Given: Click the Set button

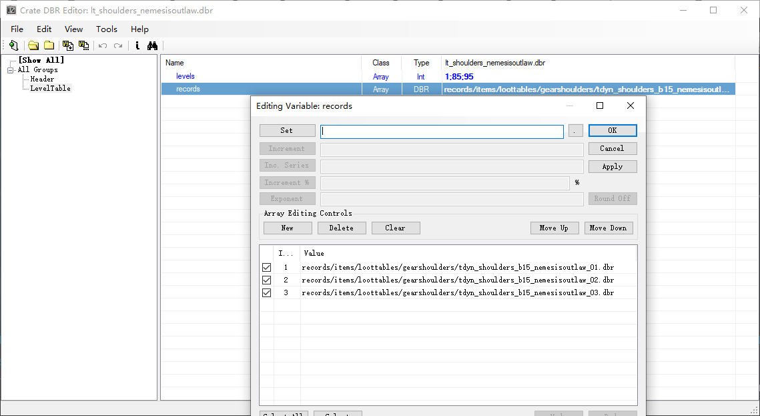Looking at the screenshot, I should click(x=287, y=130).
